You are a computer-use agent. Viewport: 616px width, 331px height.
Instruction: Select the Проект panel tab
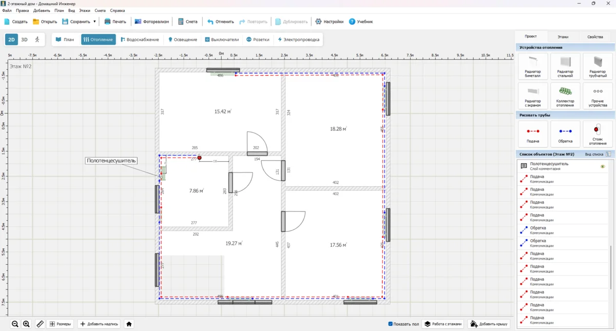(x=531, y=36)
